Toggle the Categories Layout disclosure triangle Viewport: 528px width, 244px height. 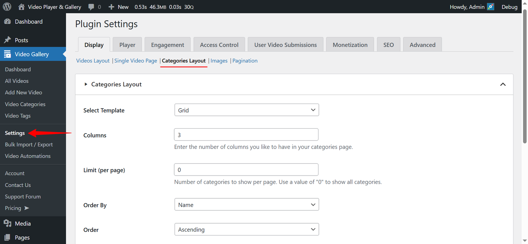click(86, 84)
